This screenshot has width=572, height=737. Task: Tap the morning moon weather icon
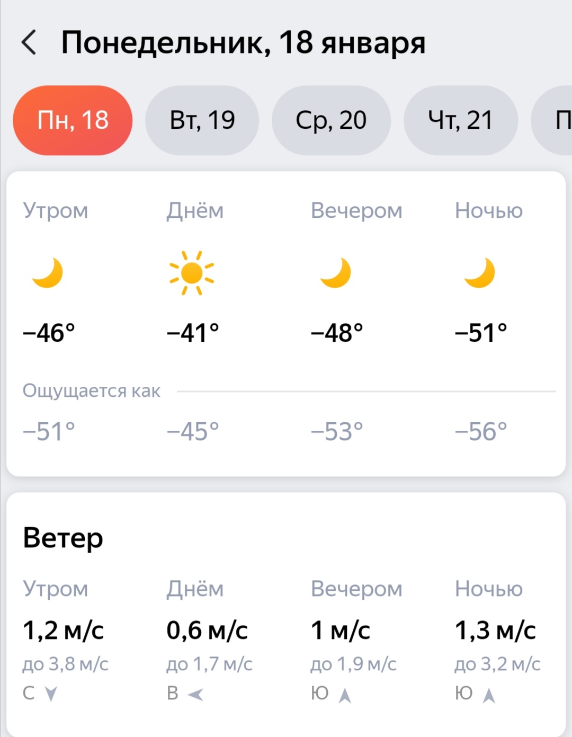[x=48, y=272]
